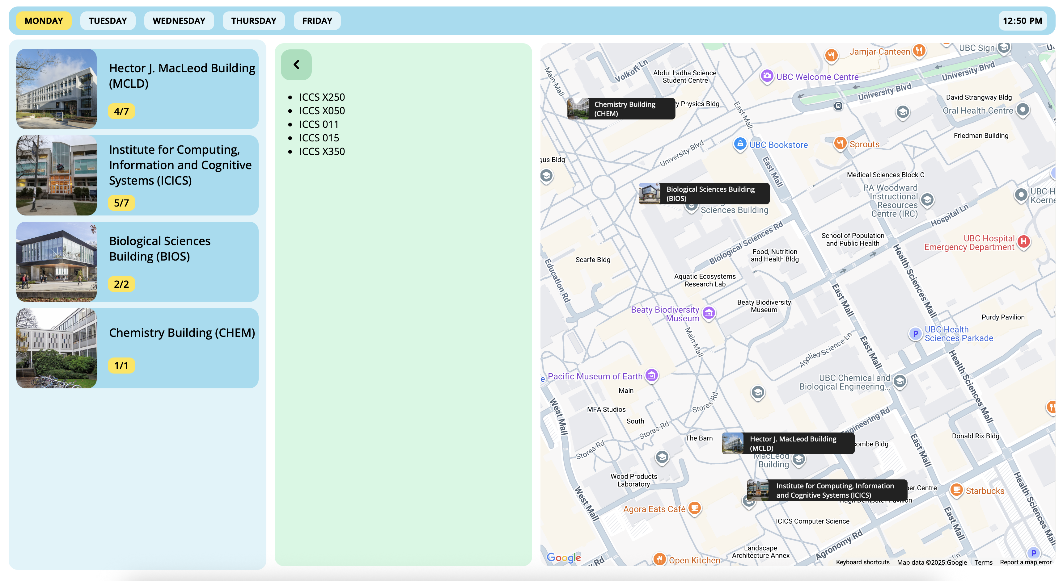Select the Wednesday day tab
Screen dimensions: 1063x581
coord(179,21)
